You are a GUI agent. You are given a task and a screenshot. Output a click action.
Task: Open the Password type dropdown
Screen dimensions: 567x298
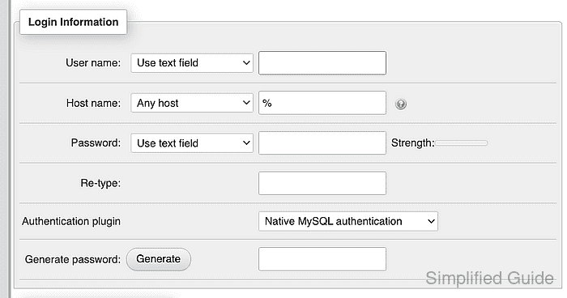click(192, 143)
